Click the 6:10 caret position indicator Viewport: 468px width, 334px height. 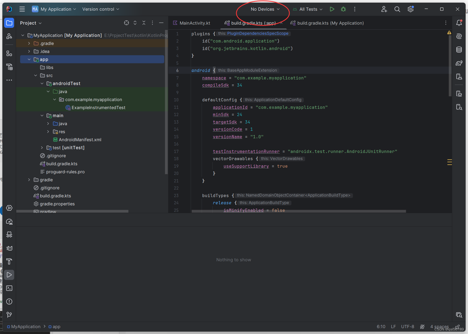pyautogui.click(x=381, y=327)
